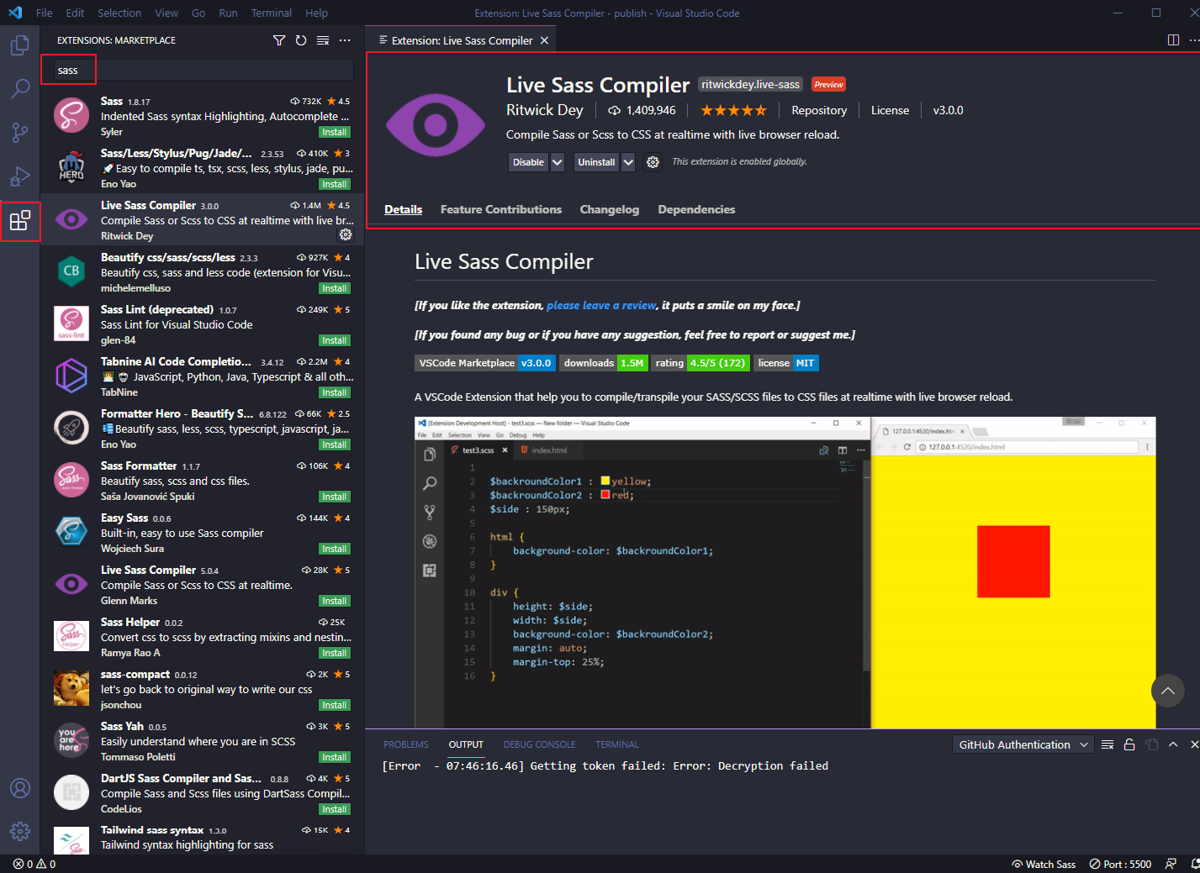Screen dimensions: 1200x873
Task: Install Beautify css/sass/scss/less extension
Action: (x=335, y=288)
